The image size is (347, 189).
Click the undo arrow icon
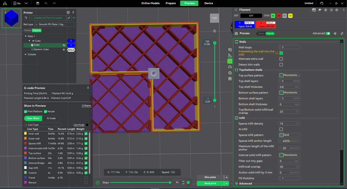46,3
